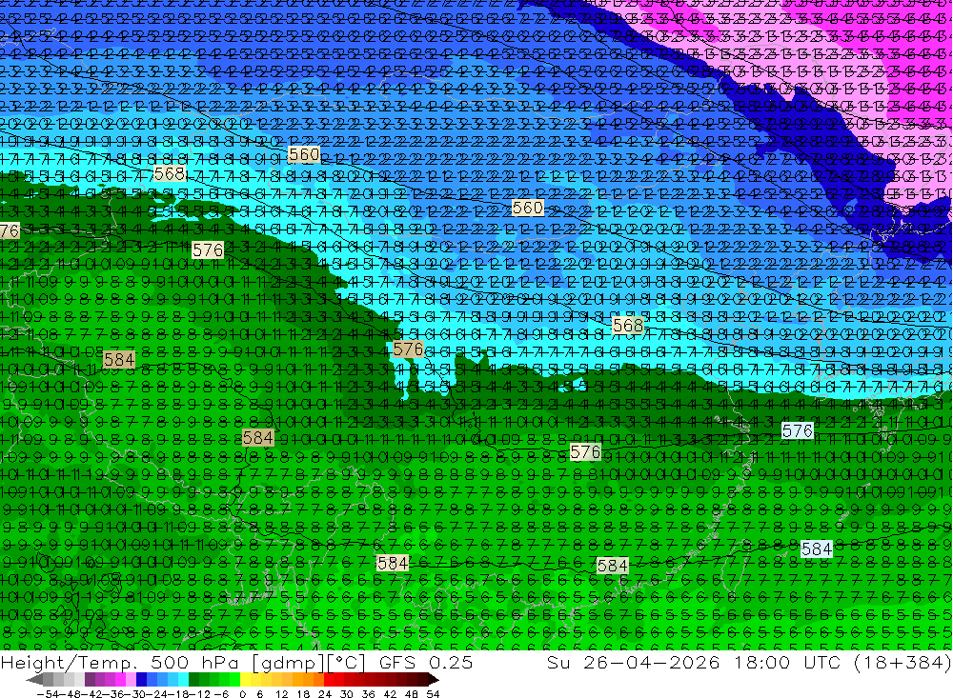
Task: Click the legend value '-54'
Action: (48, 693)
